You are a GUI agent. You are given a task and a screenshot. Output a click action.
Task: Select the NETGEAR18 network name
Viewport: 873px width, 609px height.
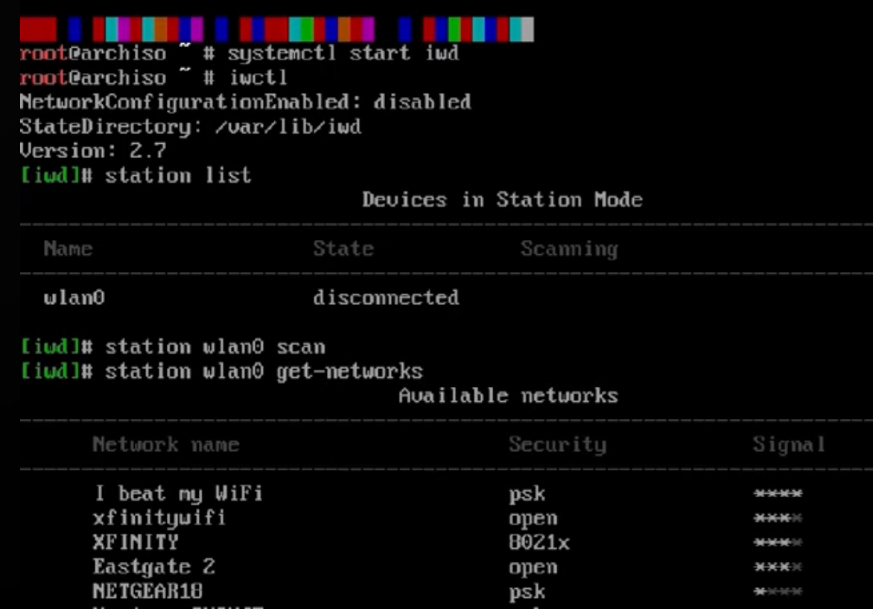[147, 591]
